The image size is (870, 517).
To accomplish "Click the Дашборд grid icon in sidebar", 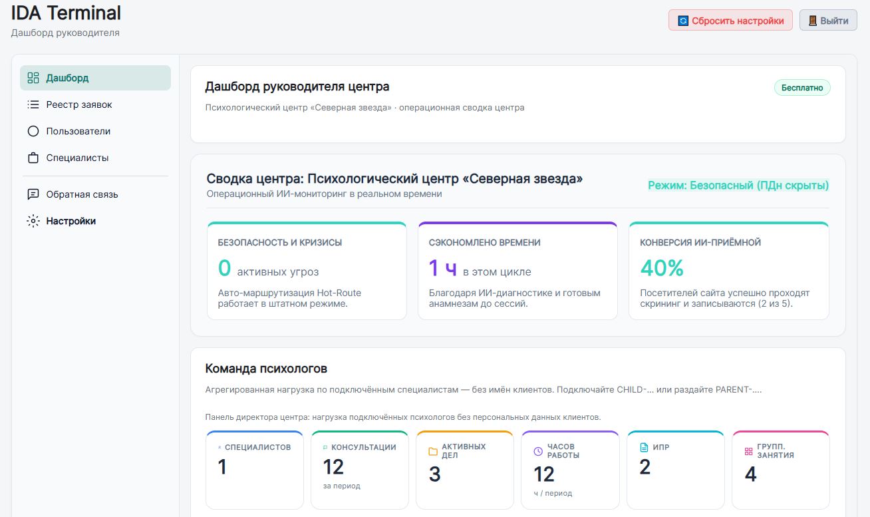I will 33,78.
